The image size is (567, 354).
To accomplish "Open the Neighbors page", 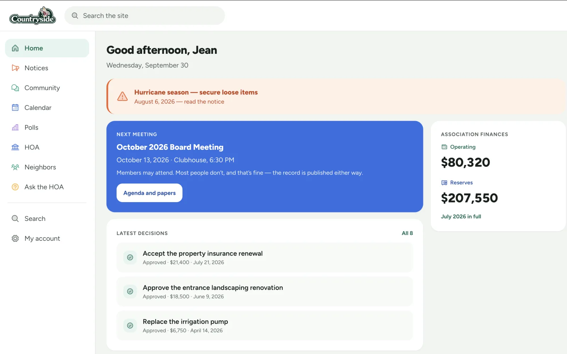I will coord(47,167).
